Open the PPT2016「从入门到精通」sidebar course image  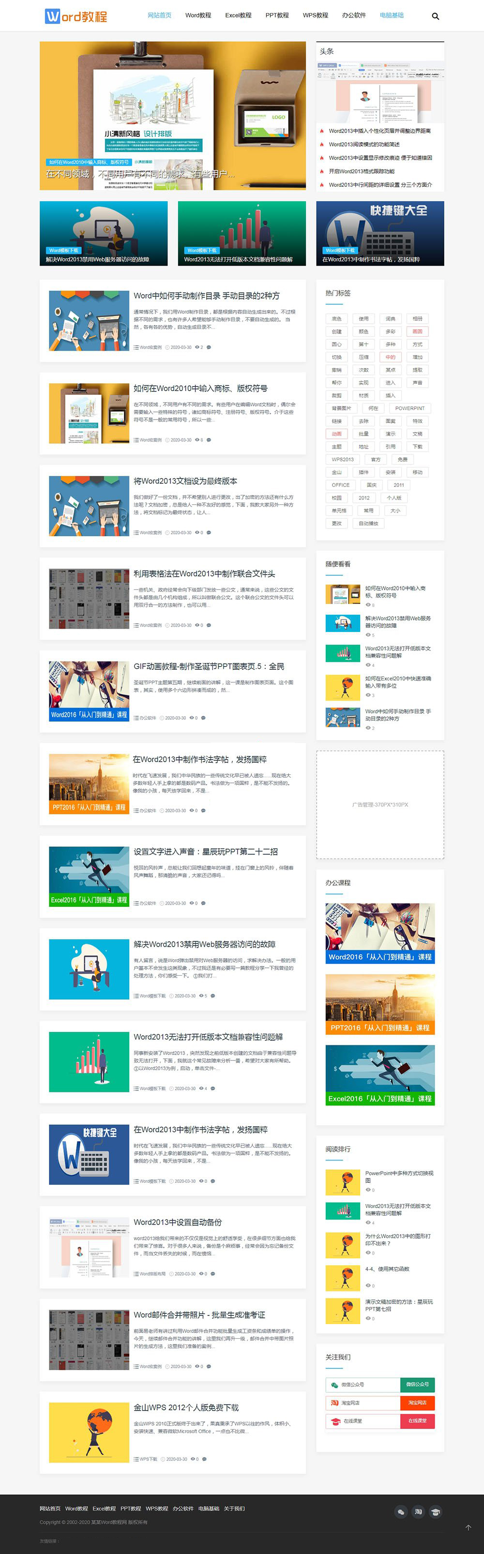(380, 1004)
